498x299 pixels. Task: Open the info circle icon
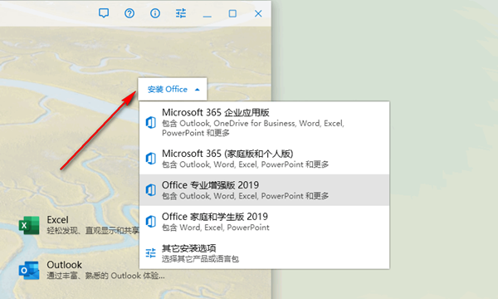(155, 13)
